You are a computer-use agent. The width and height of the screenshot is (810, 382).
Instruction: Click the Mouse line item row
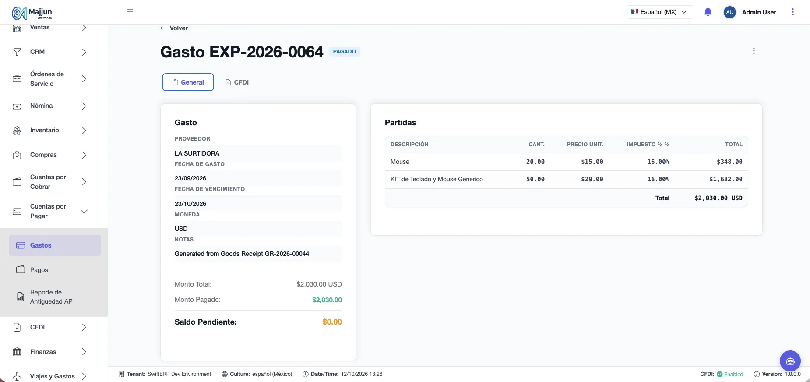566,162
